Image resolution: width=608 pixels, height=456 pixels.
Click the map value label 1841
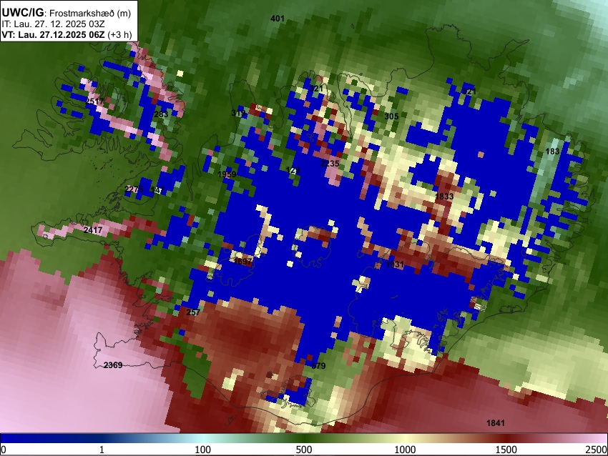coord(496,423)
